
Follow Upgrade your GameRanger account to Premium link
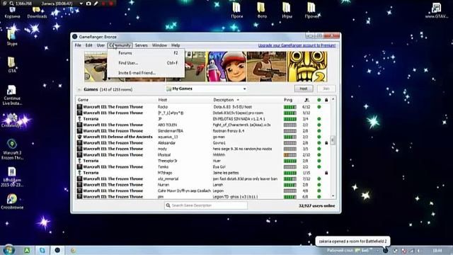pyautogui.click(x=297, y=45)
